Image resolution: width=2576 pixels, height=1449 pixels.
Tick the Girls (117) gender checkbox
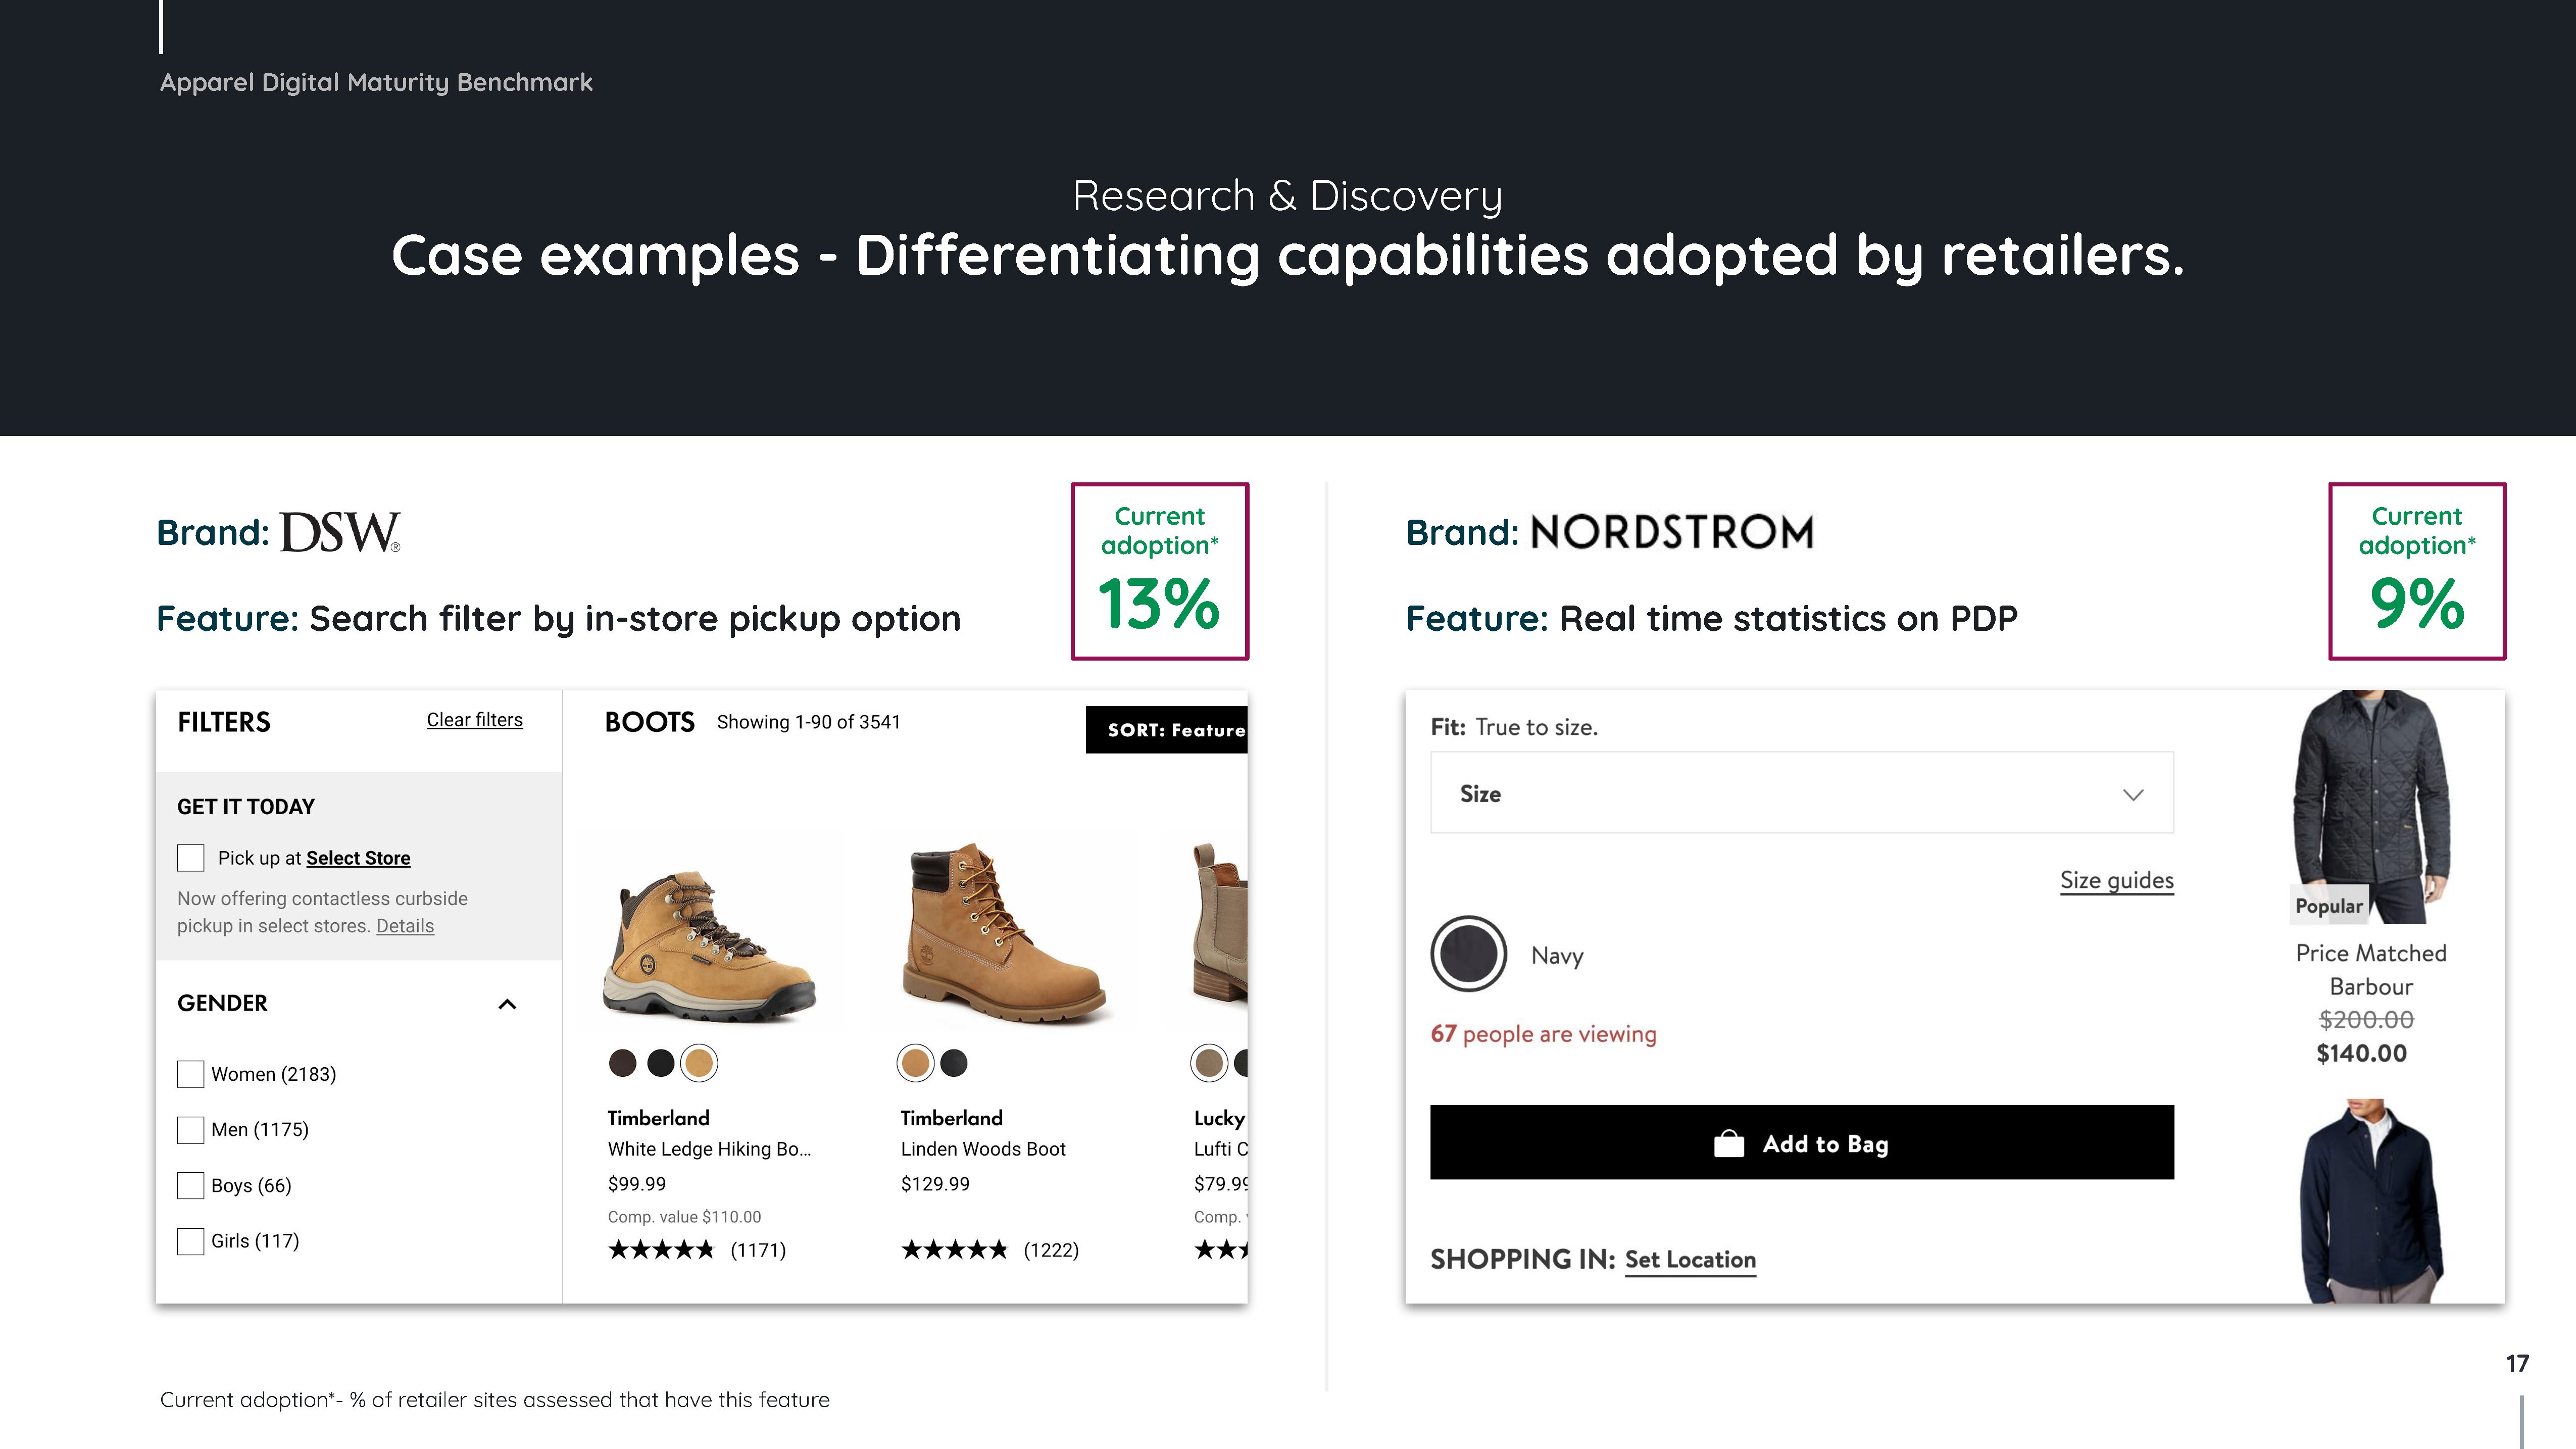pyautogui.click(x=190, y=1241)
